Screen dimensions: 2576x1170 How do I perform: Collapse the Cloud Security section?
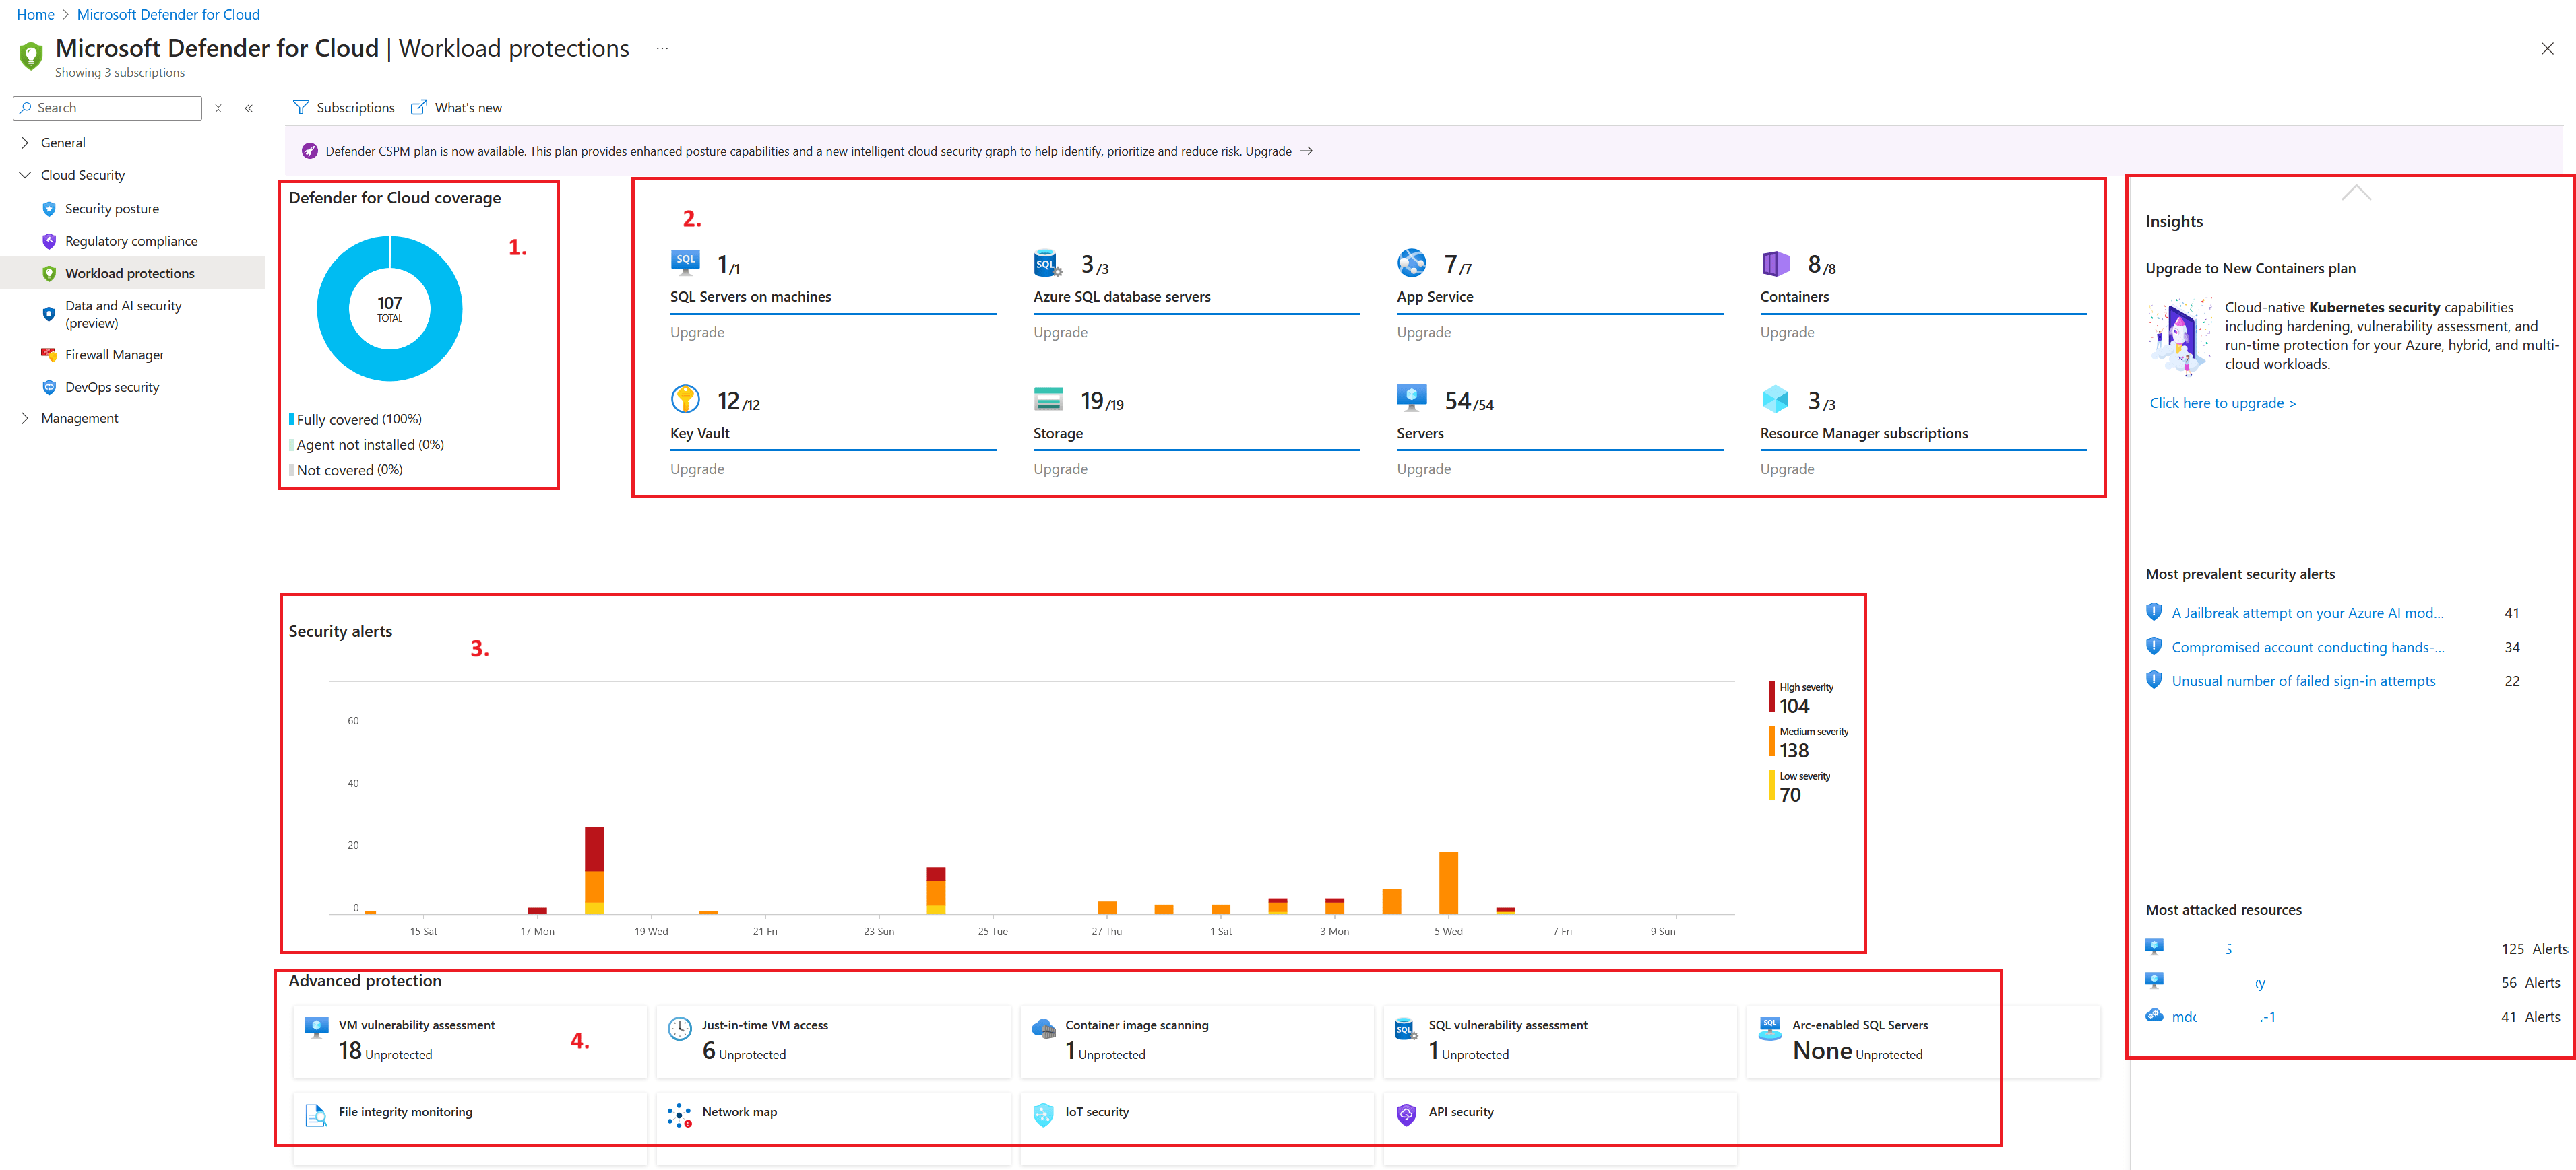point(25,175)
